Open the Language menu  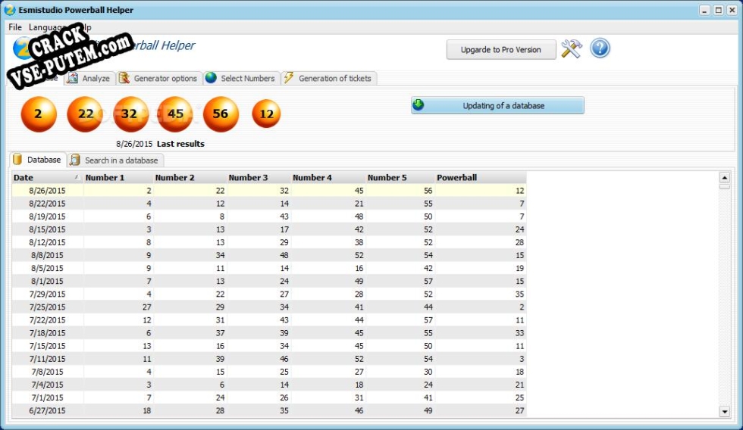[47, 27]
